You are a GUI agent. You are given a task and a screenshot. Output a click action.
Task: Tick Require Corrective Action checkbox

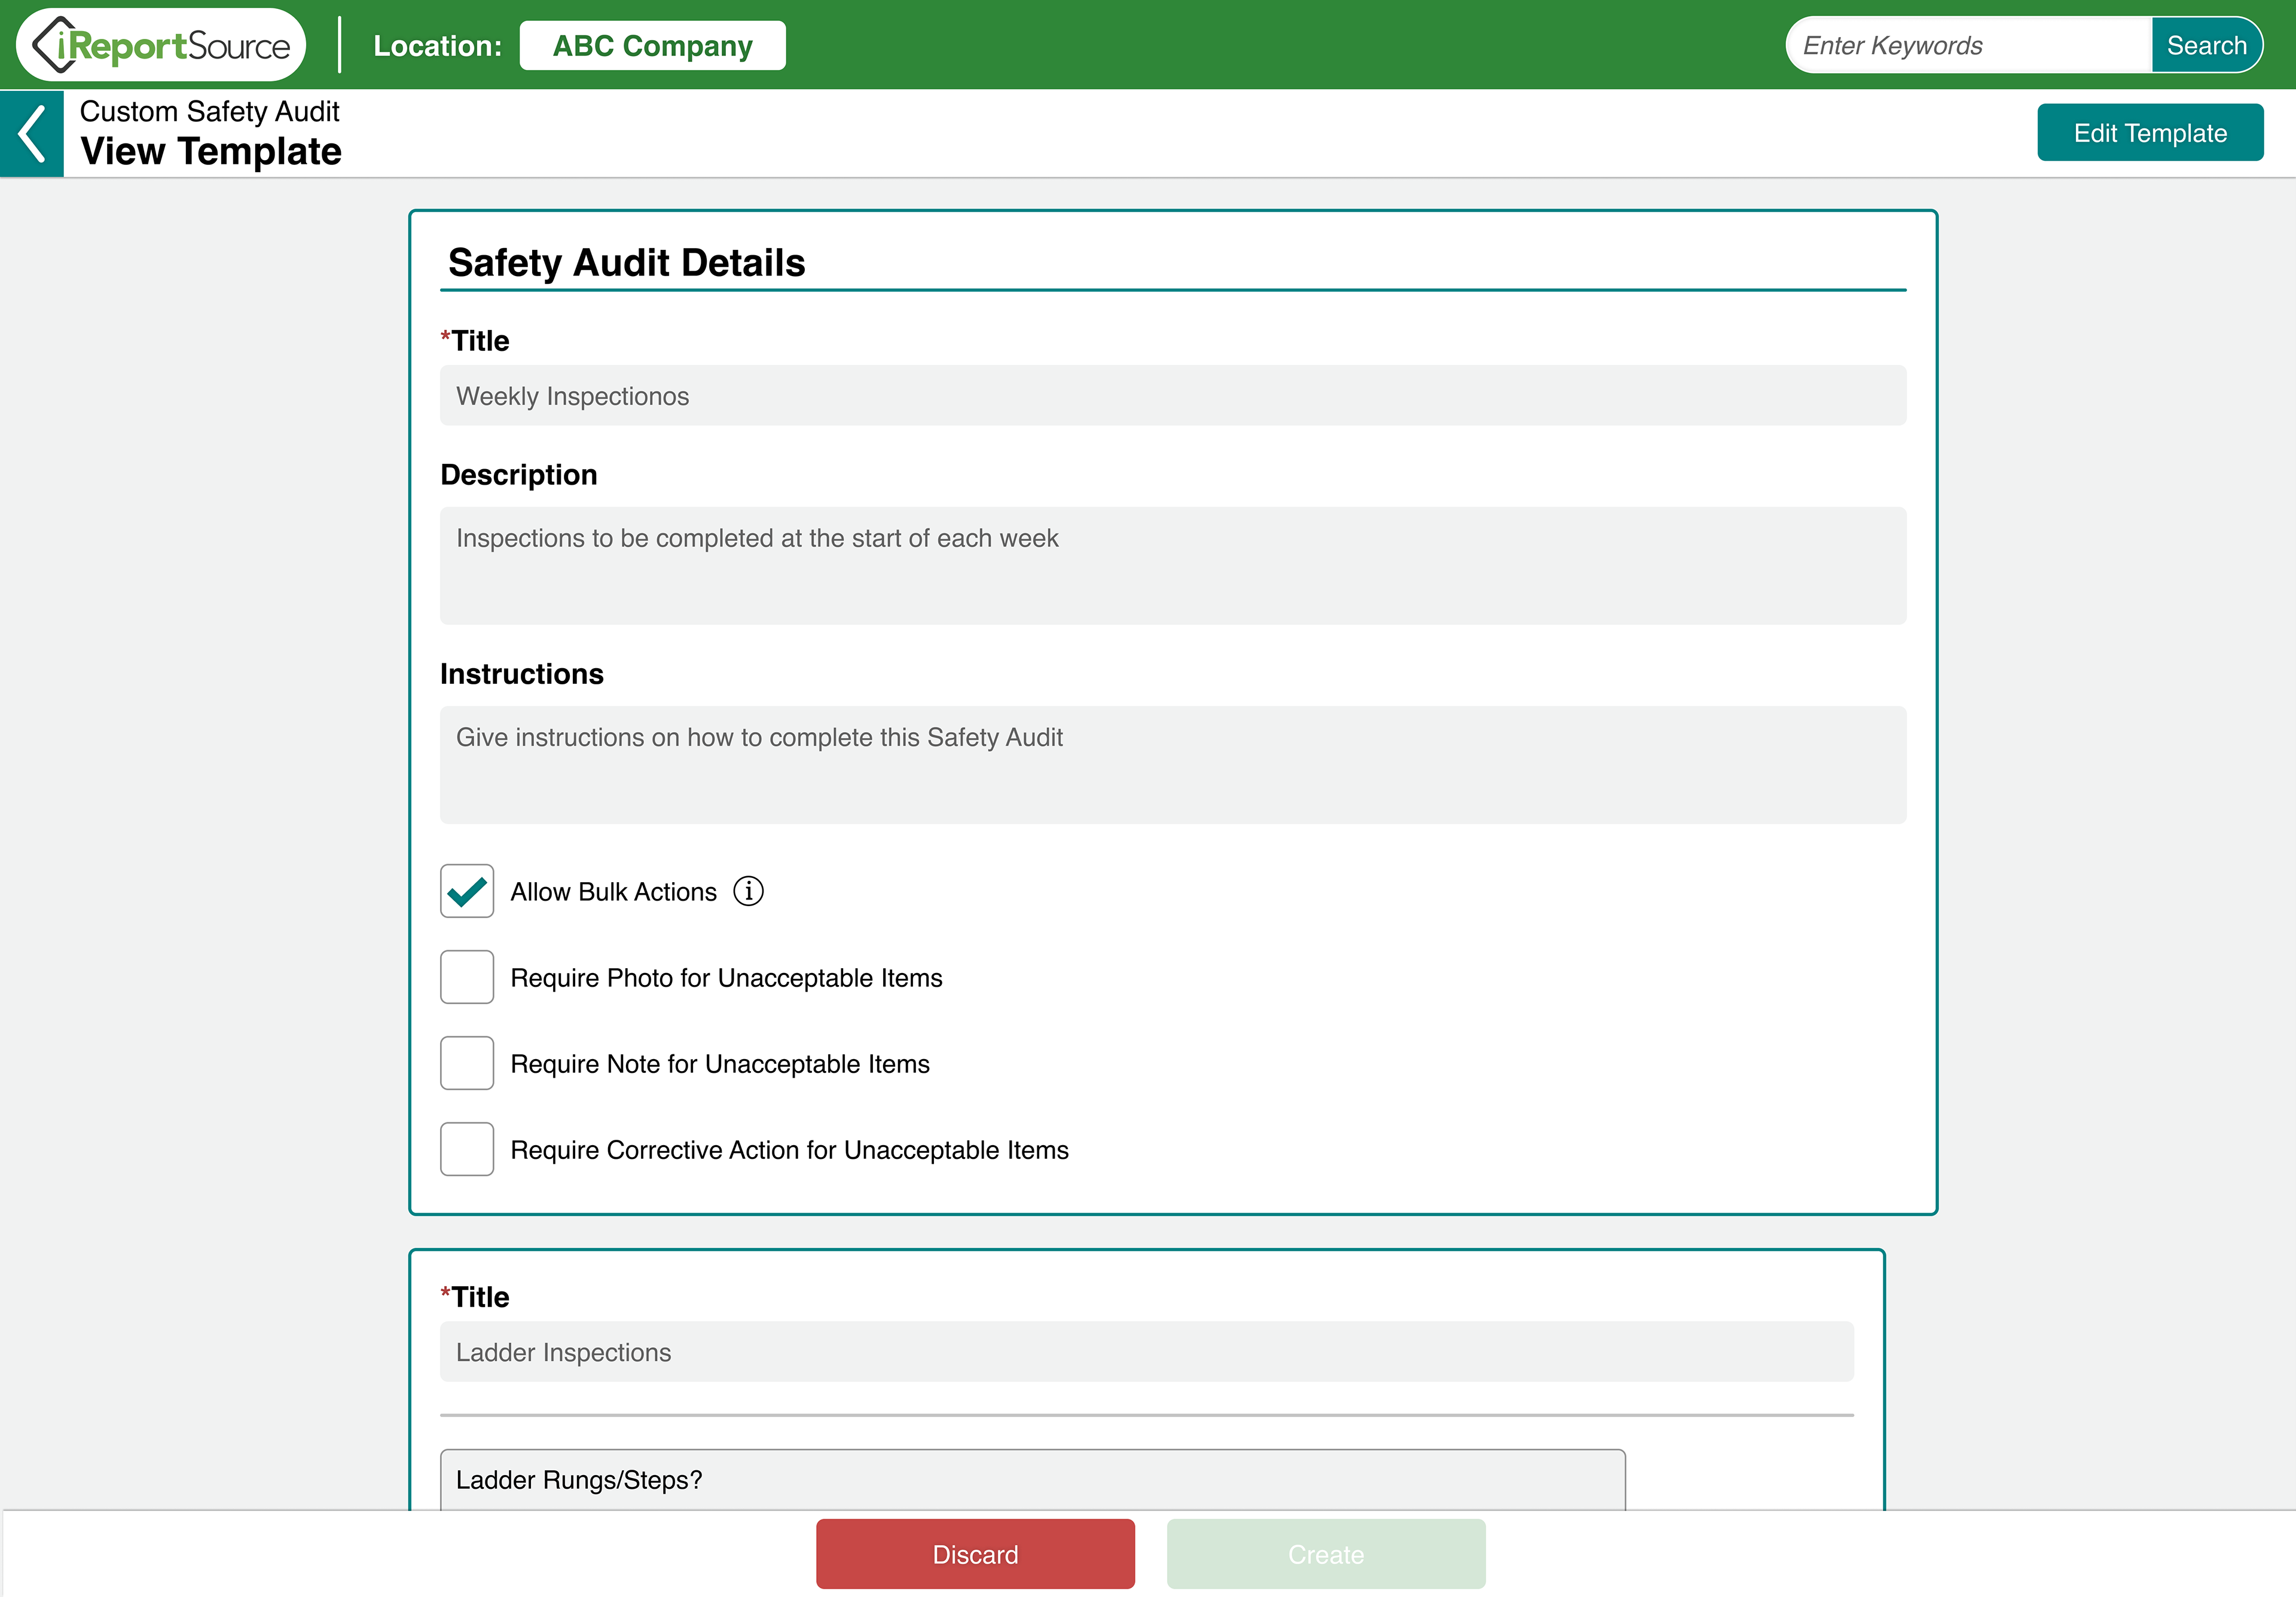467,1148
